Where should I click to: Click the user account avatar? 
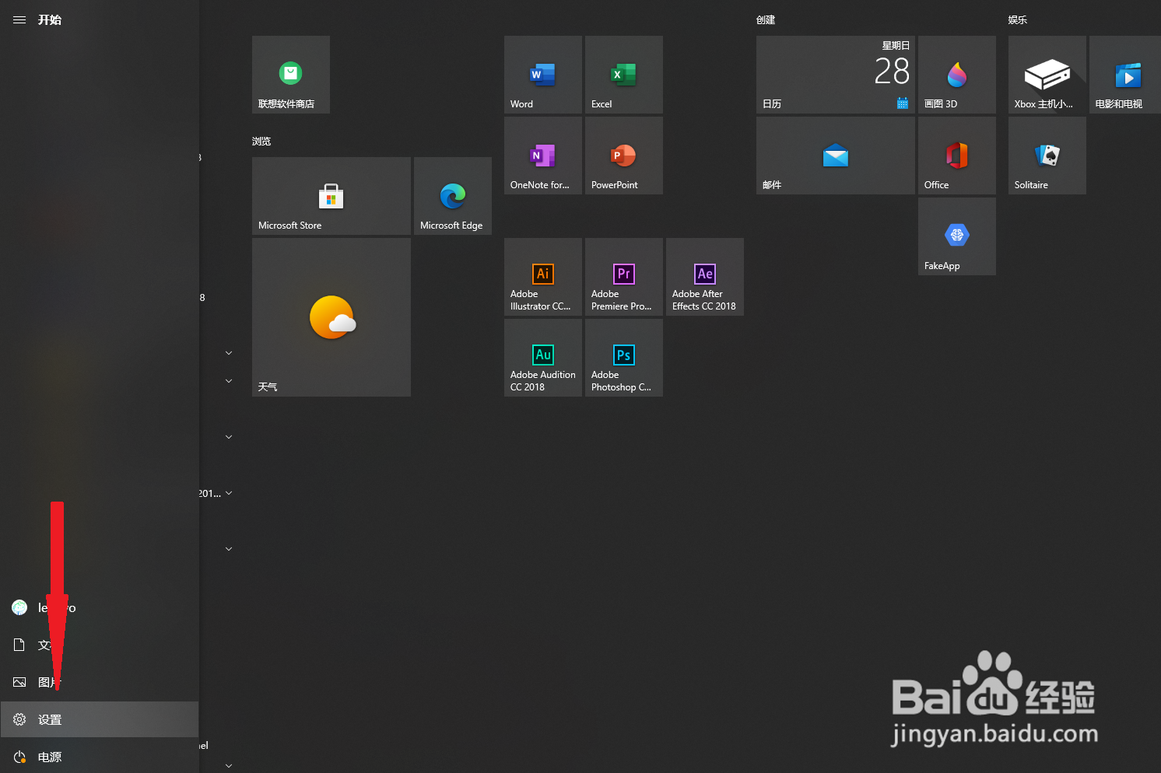[x=19, y=607]
